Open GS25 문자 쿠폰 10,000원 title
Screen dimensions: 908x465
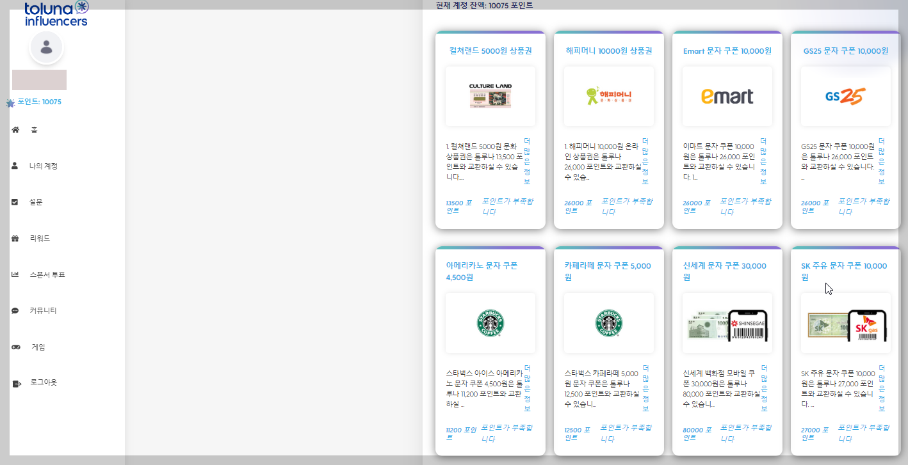(846, 51)
